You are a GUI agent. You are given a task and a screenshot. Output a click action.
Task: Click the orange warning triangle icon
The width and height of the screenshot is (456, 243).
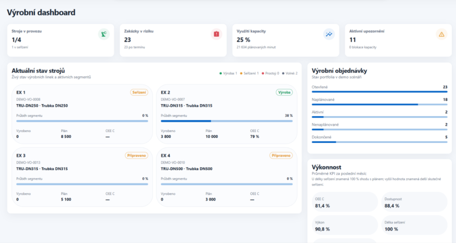point(441,34)
